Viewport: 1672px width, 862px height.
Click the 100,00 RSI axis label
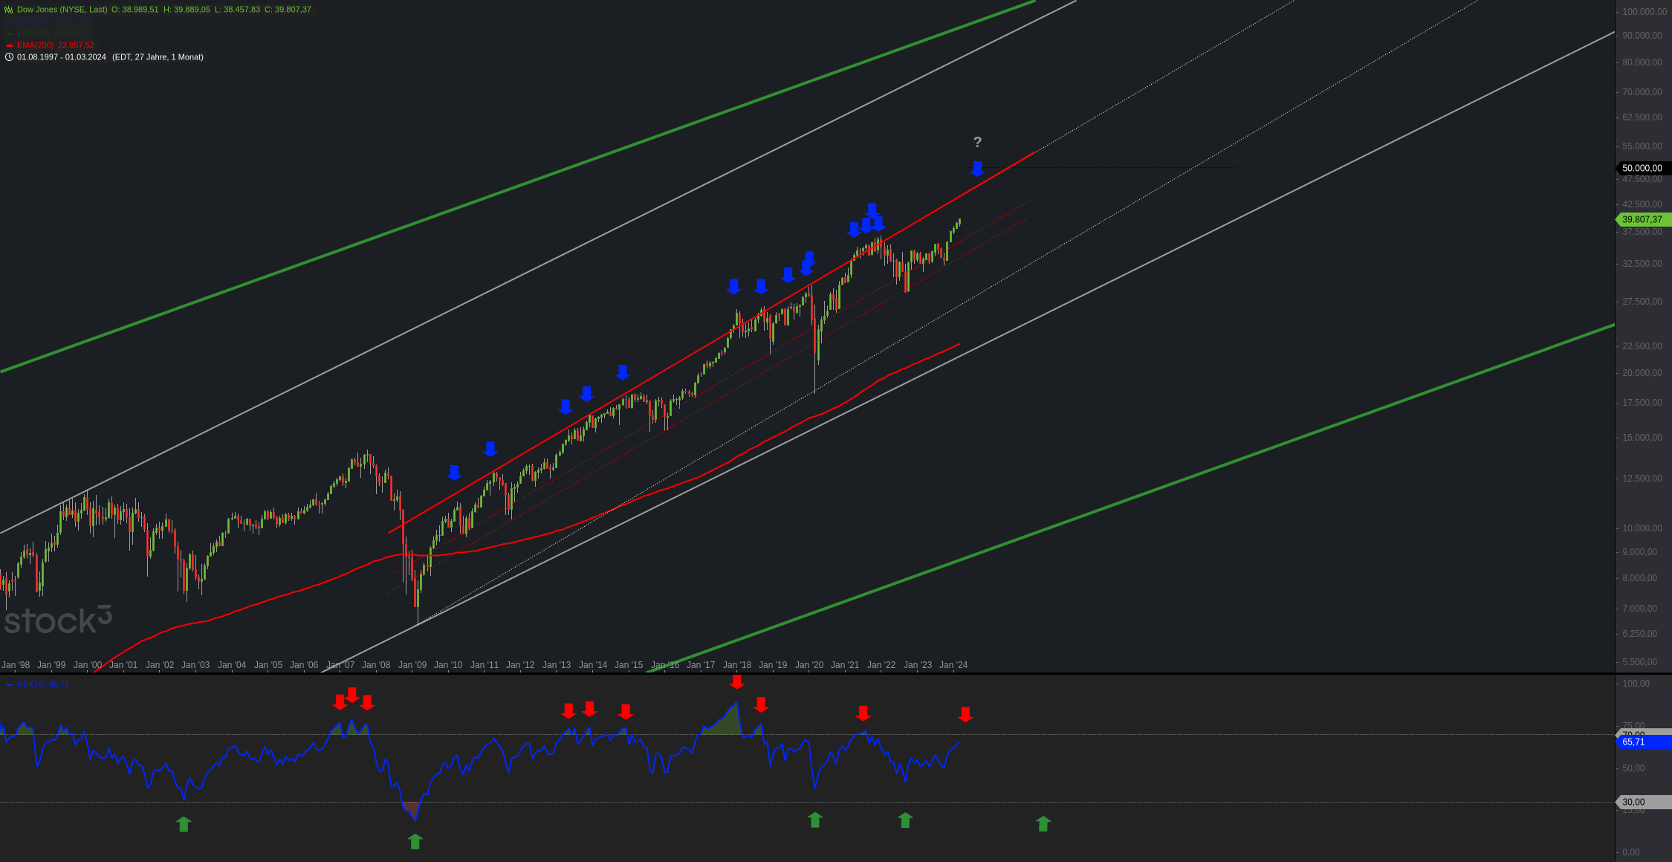tap(1636, 684)
